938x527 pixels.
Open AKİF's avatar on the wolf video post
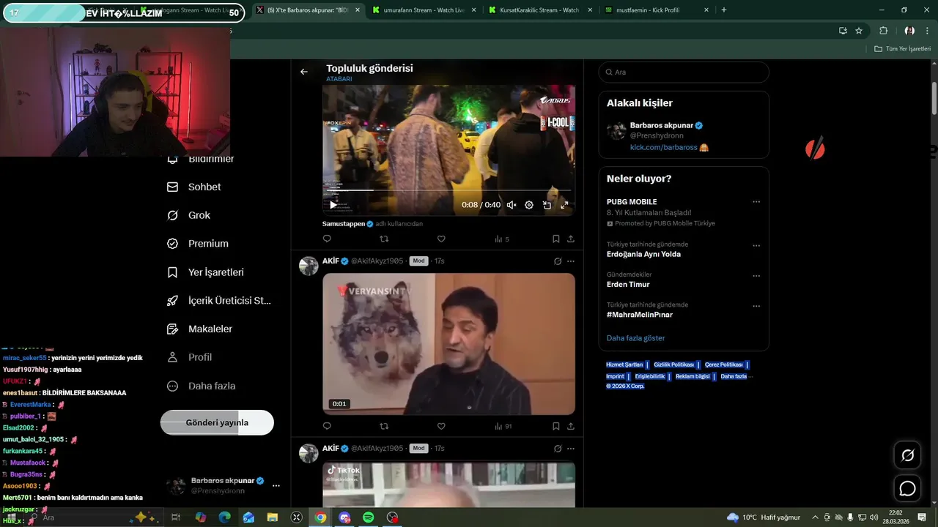tap(309, 266)
